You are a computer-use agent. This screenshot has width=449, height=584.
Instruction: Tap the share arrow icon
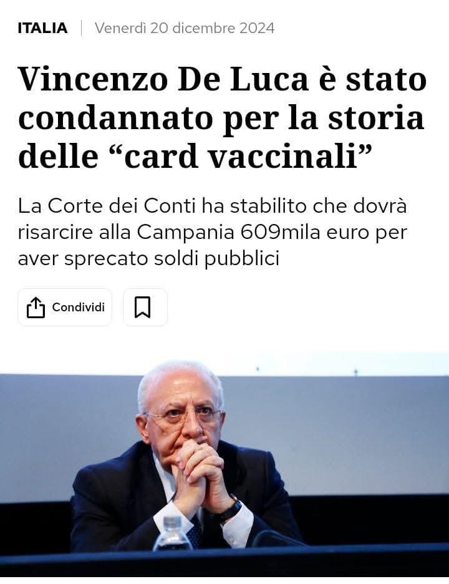pyautogui.click(x=36, y=307)
